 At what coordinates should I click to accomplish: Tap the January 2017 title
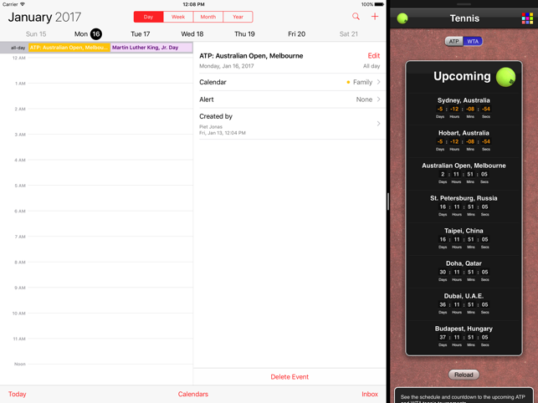coord(44,18)
